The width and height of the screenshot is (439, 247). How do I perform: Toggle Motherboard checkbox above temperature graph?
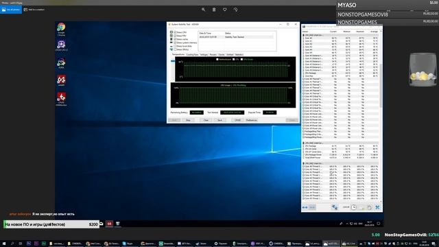(217, 60)
